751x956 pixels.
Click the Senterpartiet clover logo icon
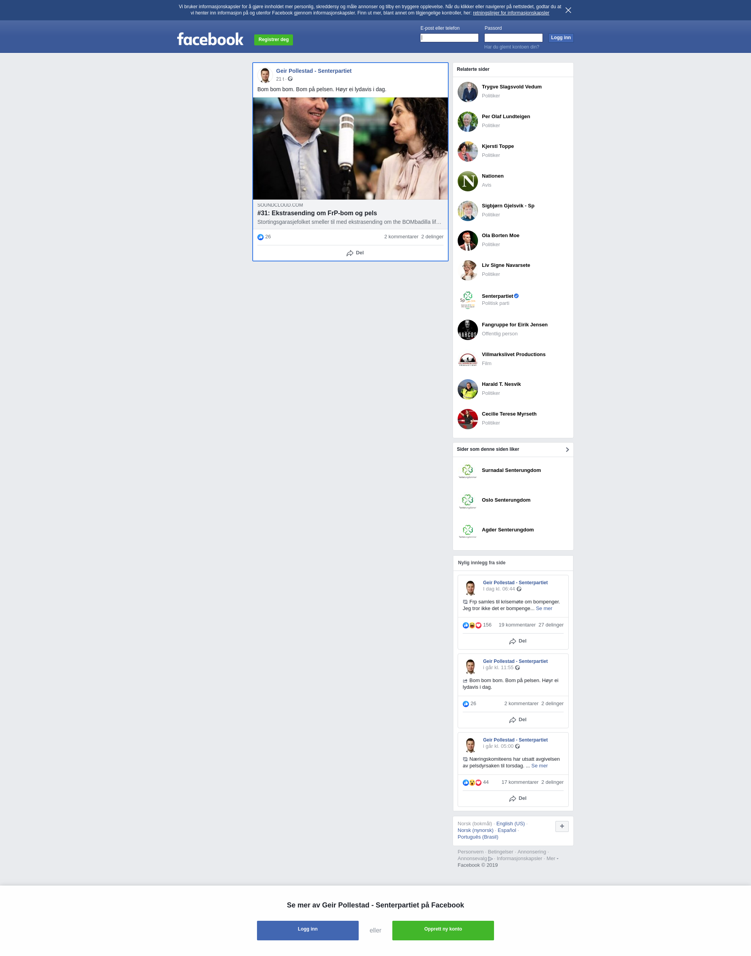[467, 300]
